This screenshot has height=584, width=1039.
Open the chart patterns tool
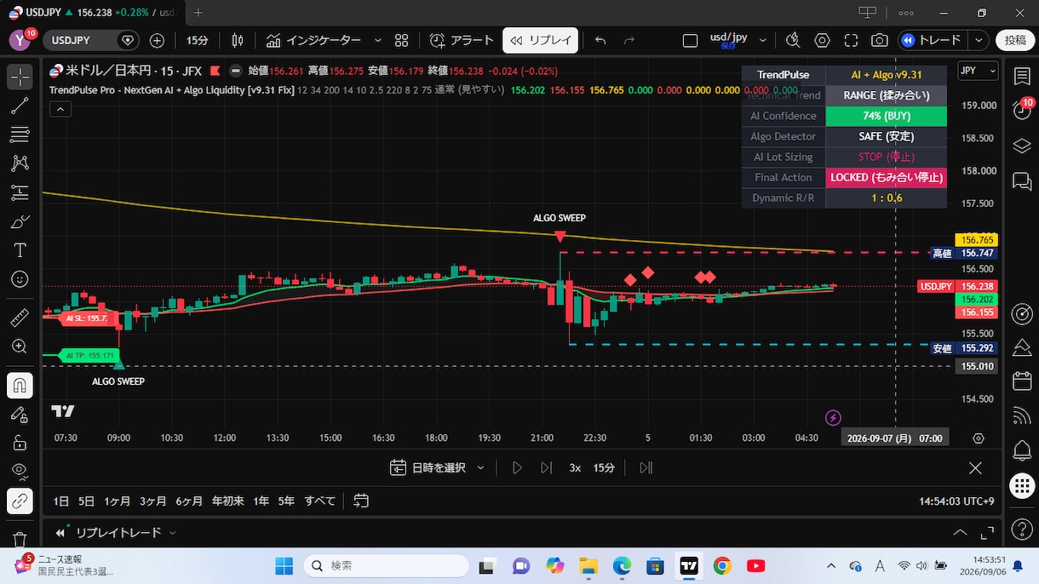[x=20, y=163]
